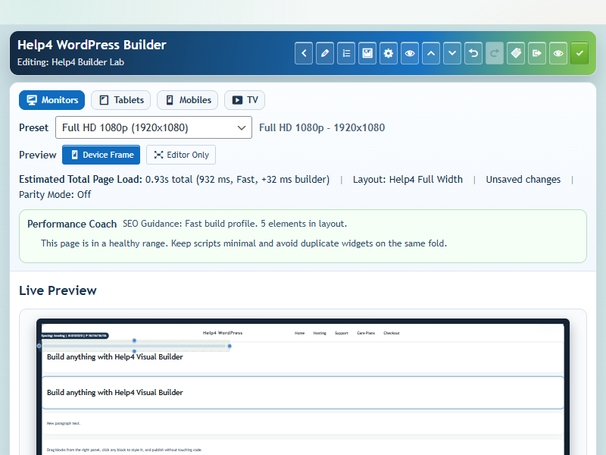Open the gear settings icon
The image size is (606, 455).
tap(389, 53)
